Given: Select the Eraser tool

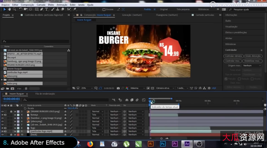Looking at the screenshot, I should tap(63, 9).
